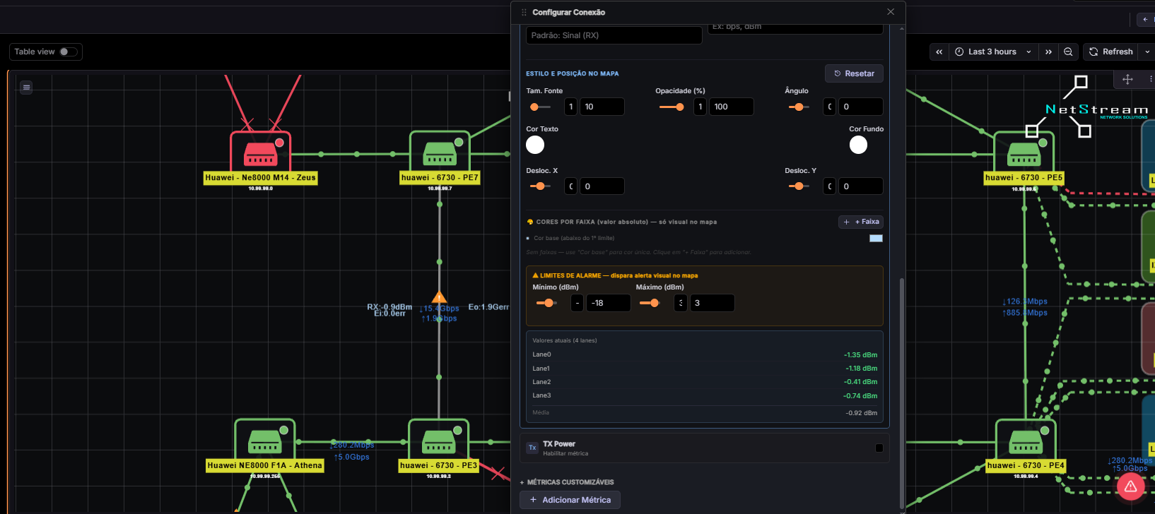Click the move panel crosshair icon
1155x514 pixels.
[1127, 79]
